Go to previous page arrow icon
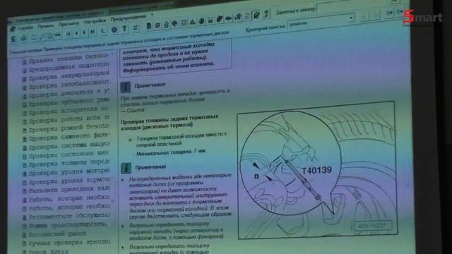Screen dimensions: 452x254 76,33
